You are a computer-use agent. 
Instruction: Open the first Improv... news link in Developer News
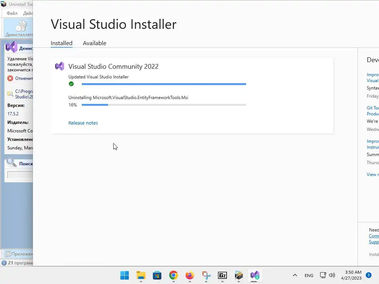coord(373,78)
